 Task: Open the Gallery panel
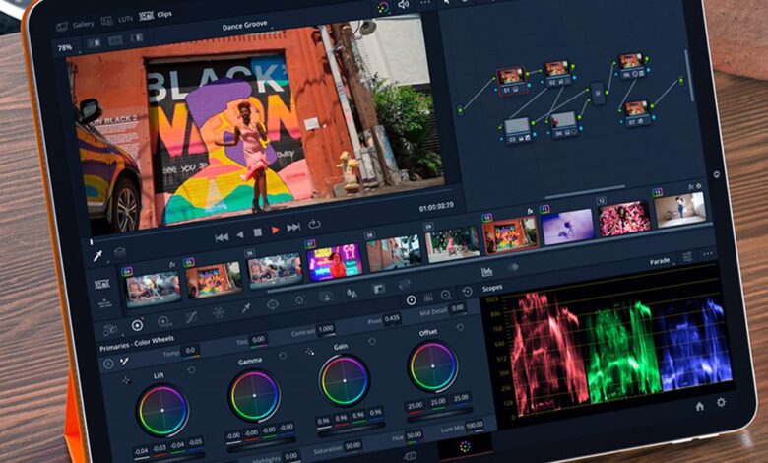[75, 25]
